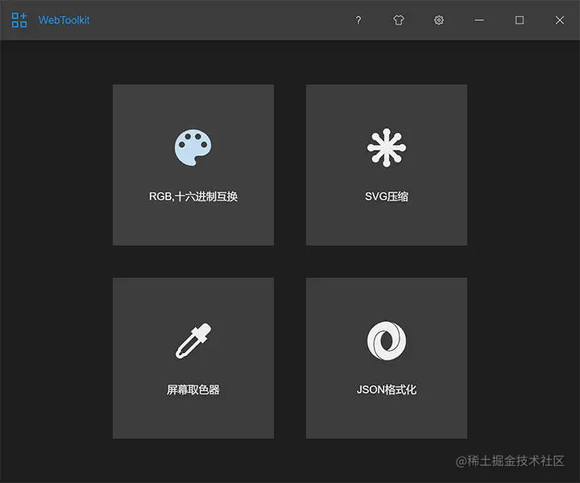Open the JSON格式化 label
Viewport: 580px width, 483px height.
tap(387, 390)
